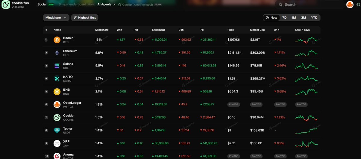This screenshot has height=159, width=361.
Task: Click Tether's market cap $158.63B
Action: click(x=257, y=130)
